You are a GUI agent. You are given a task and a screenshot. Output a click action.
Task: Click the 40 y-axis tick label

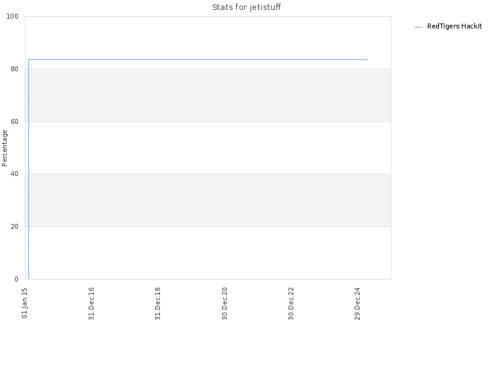click(x=14, y=174)
